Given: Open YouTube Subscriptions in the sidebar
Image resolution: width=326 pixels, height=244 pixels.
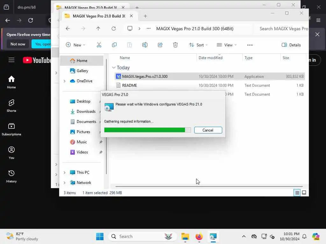Looking at the screenshot, I should coord(11,129).
